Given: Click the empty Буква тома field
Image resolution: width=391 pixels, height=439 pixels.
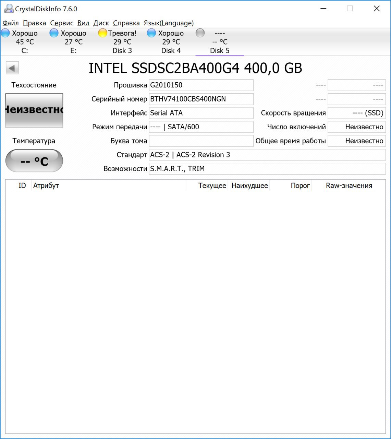Looking at the screenshot, I should (201, 141).
